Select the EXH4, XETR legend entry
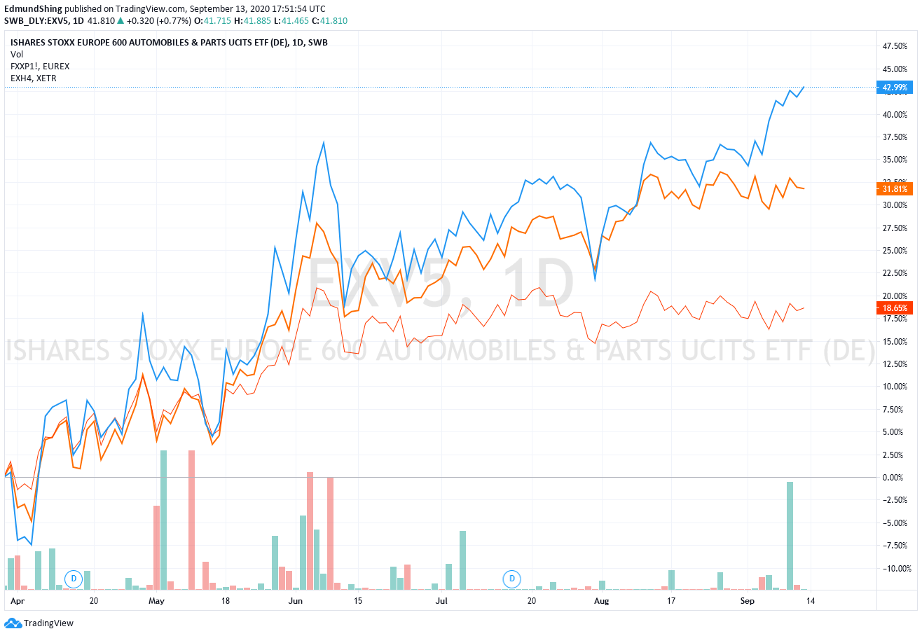922x636 pixels. click(34, 78)
